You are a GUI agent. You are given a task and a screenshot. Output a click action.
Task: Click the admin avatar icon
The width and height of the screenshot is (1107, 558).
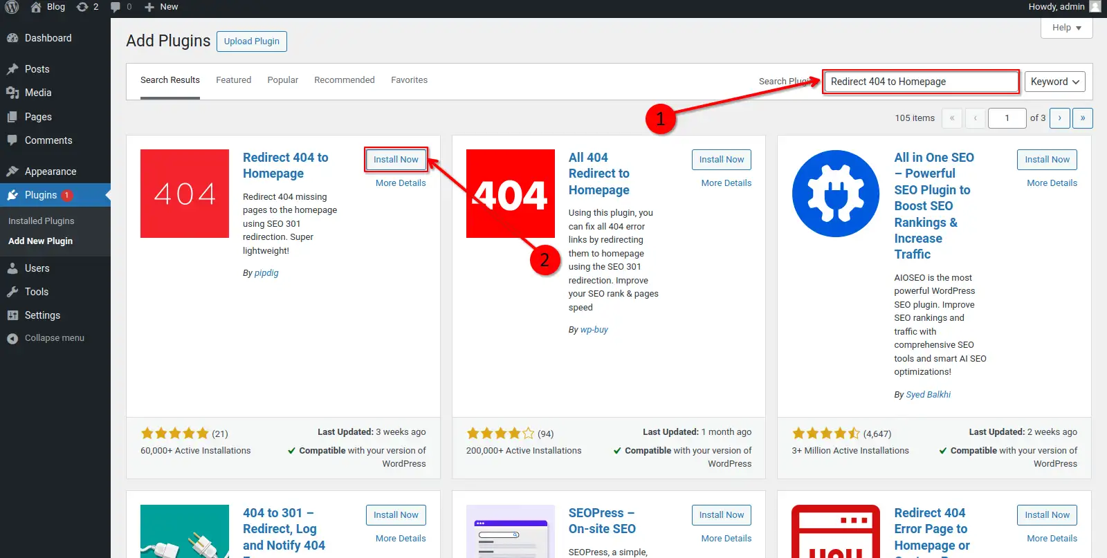click(x=1095, y=7)
